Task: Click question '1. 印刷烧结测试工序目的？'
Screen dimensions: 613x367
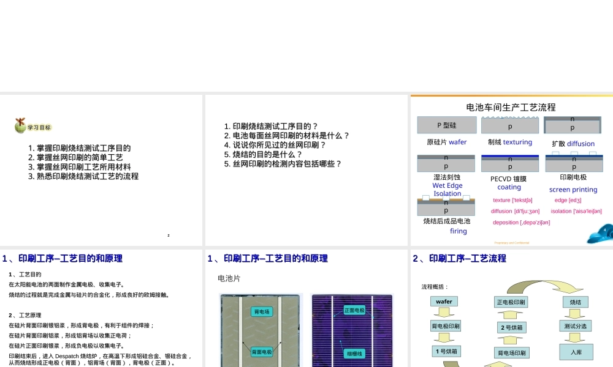Action: click(x=271, y=127)
